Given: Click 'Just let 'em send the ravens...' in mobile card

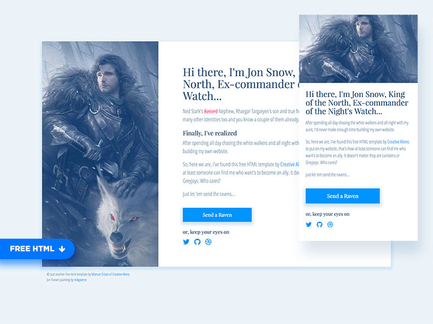Looking at the screenshot, I should pyautogui.click(x=327, y=174).
